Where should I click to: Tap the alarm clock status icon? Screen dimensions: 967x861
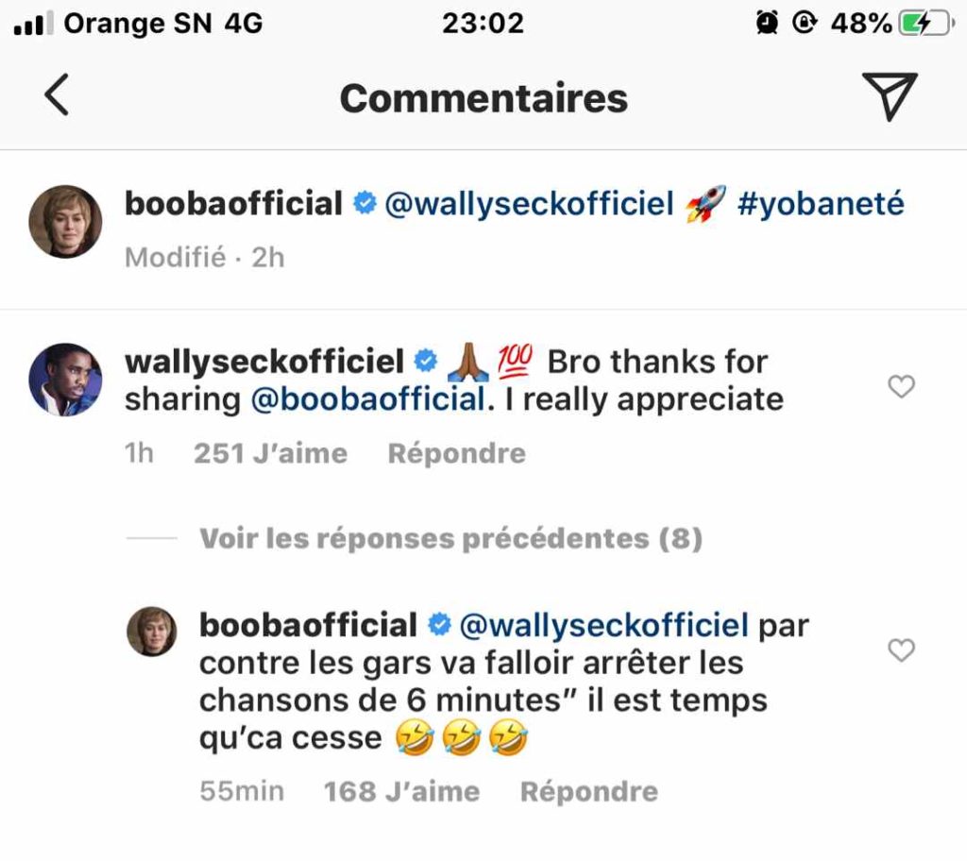pos(767,24)
